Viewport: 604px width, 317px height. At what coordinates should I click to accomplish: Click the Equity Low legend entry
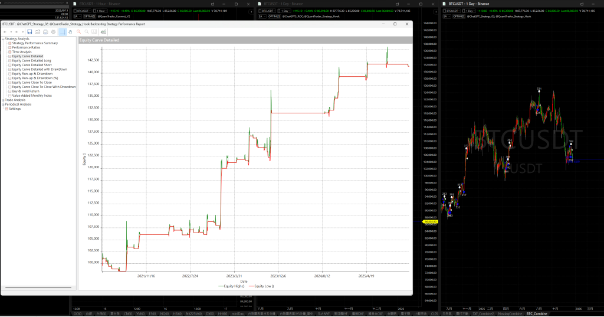click(264, 286)
